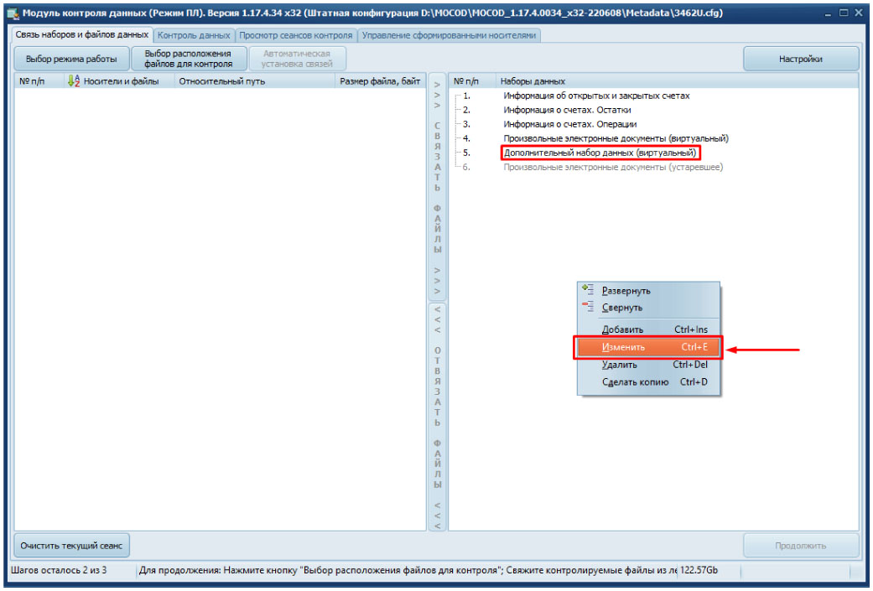Click the Развернуть expand icon in context menu
The height and width of the screenshot is (591, 873).
tap(587, 290)
